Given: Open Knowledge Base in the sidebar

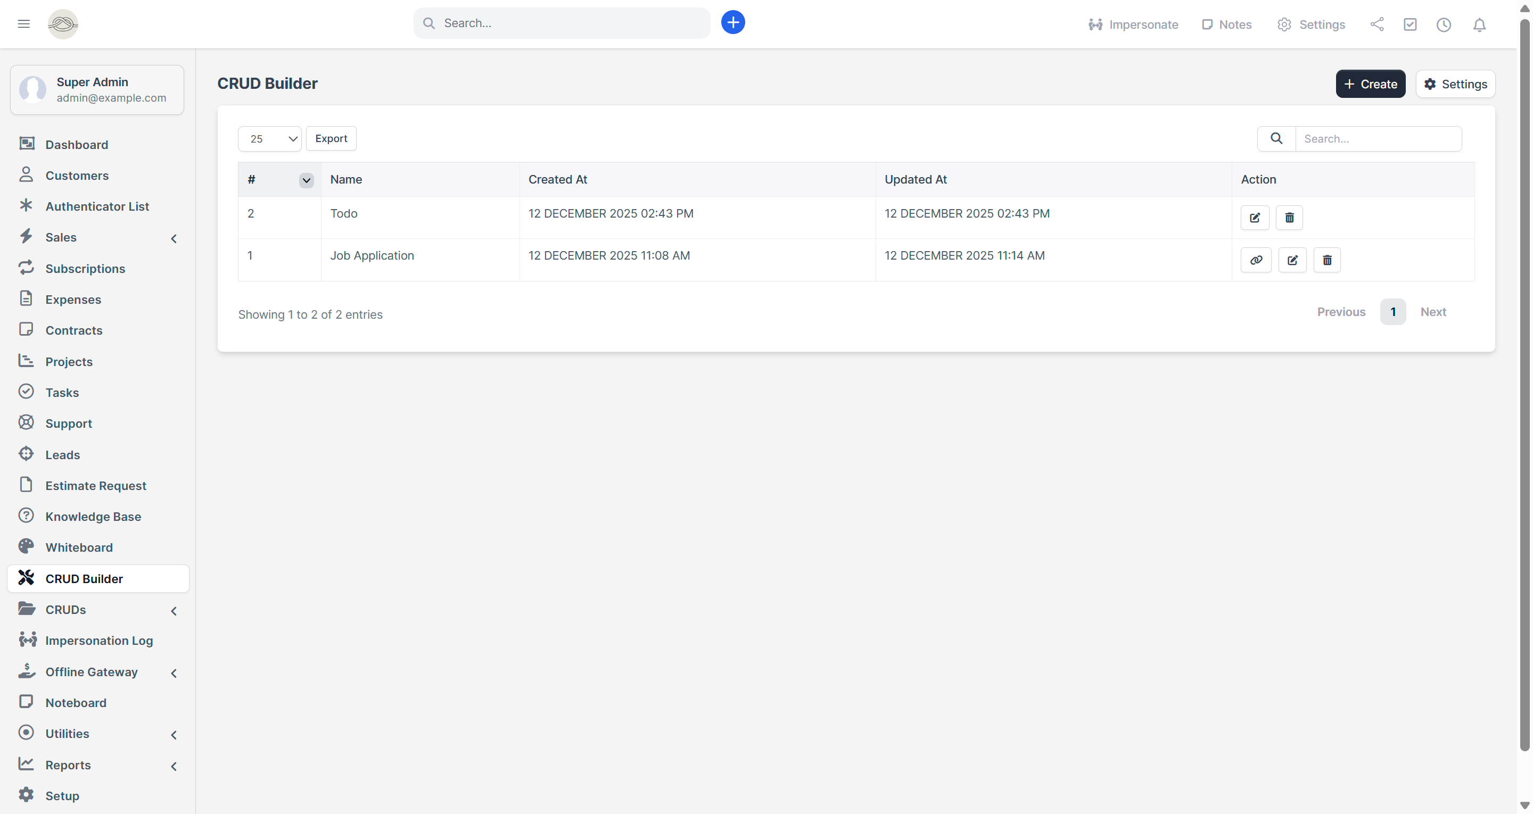Looking at the screenshot, I should click(98, 517).
